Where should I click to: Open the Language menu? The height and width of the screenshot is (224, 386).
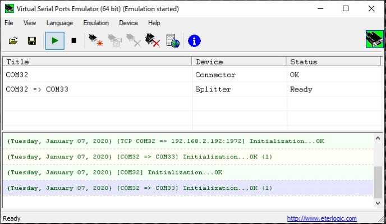click(x=59, y=23)
